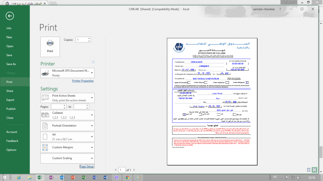Click the taskbar clock 22:16
The image size is (323, 181).
(312, 177)
